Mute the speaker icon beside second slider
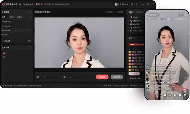The width and height of the screenshot is (190, 114). [64, 77]
